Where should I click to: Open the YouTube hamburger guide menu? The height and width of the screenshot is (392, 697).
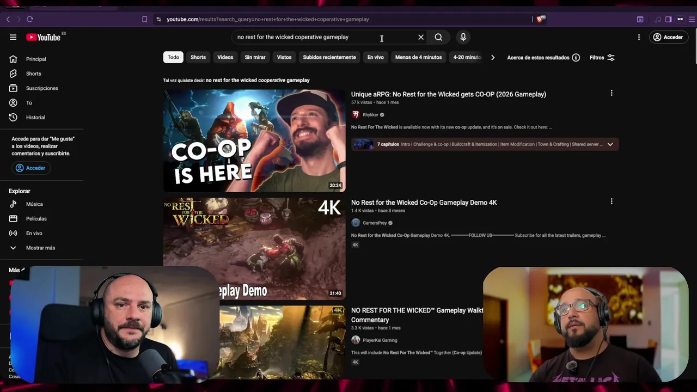(13, 37)
